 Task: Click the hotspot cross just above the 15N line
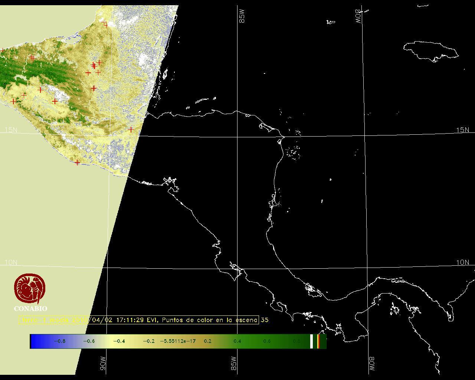click(x=131, y=130)
